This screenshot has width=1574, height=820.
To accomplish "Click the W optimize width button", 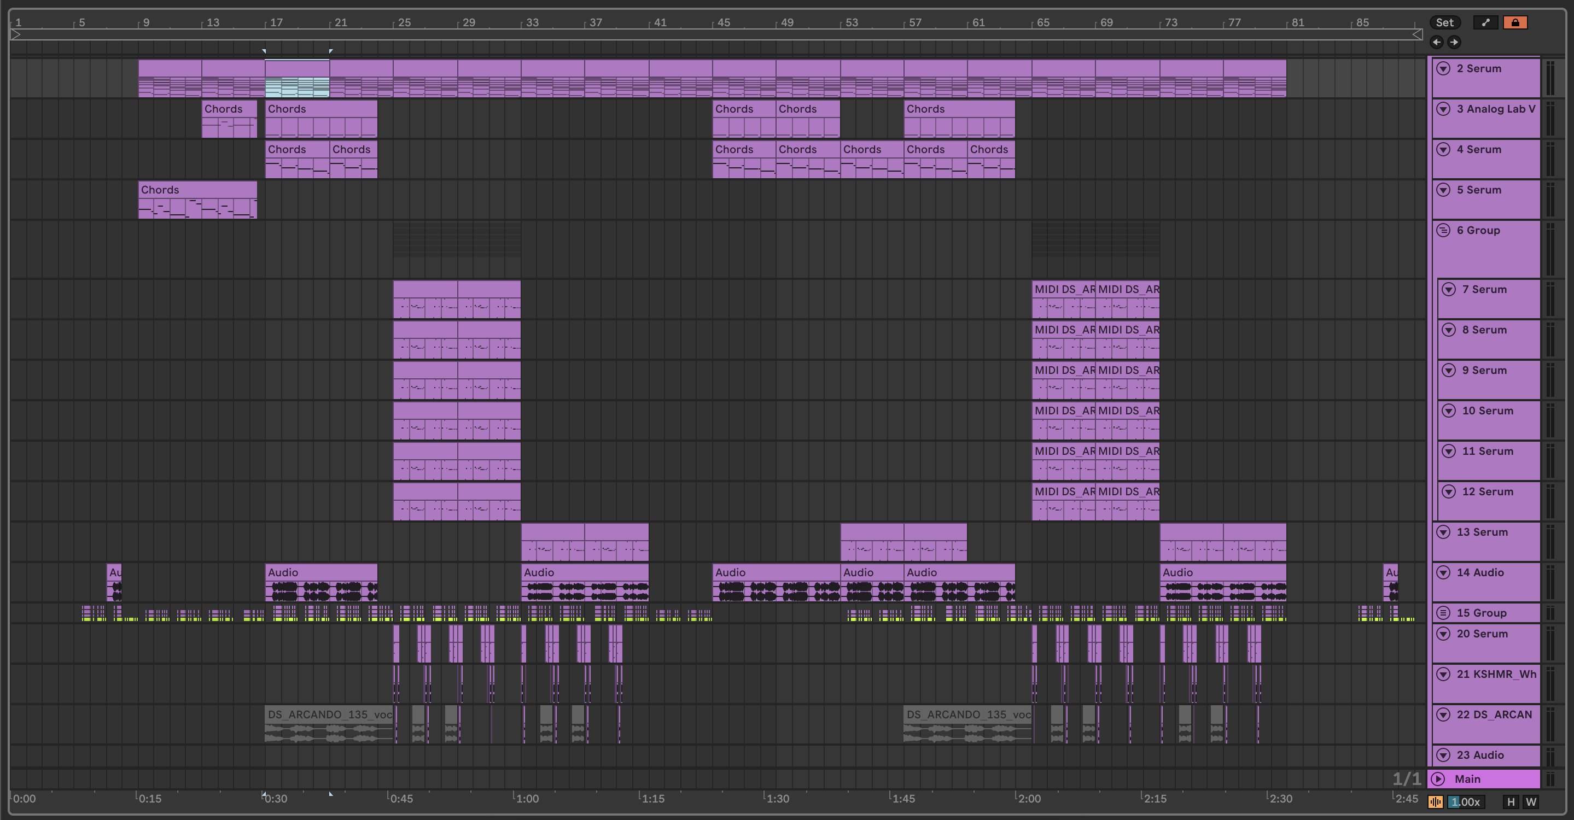I will (1531, 801).
